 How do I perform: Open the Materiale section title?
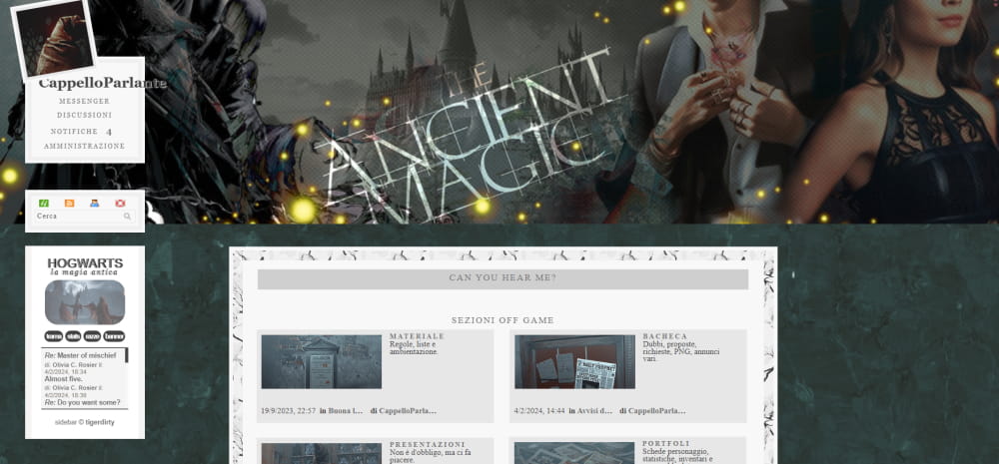click(417, 336)
